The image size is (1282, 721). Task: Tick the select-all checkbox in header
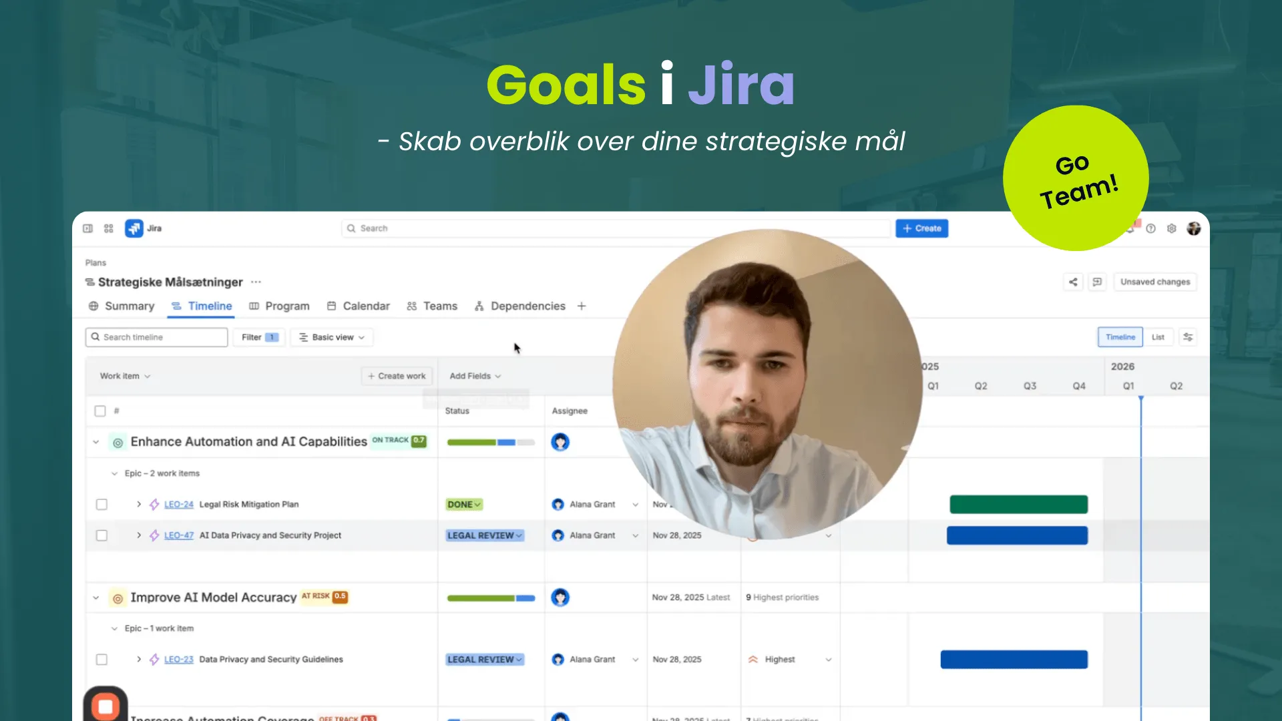(x=100, y=411)
